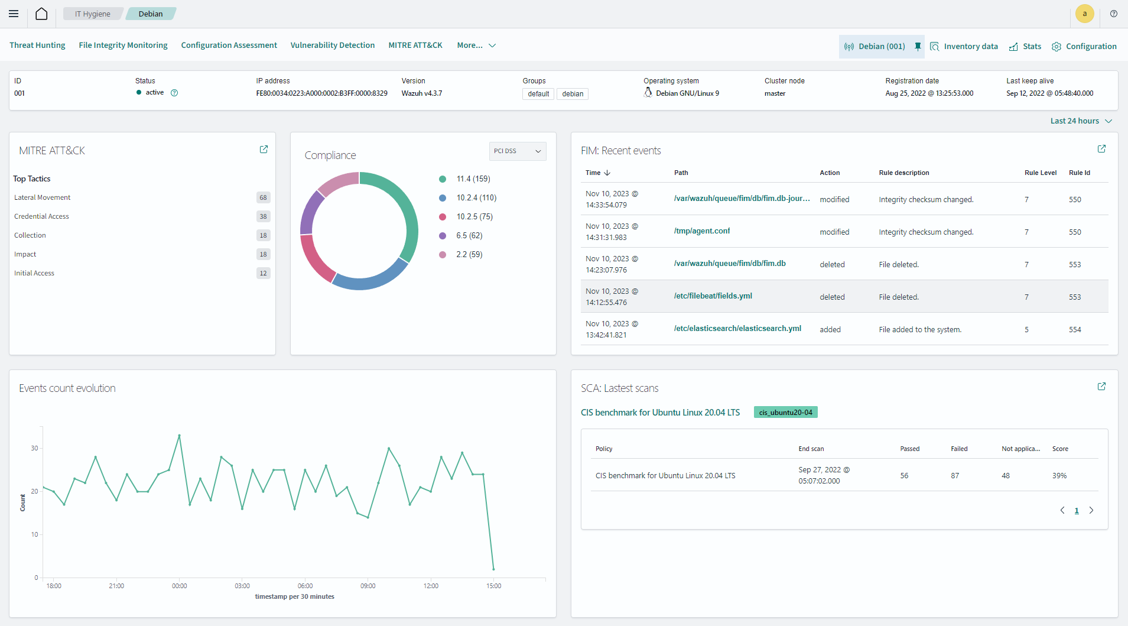Click the peak point at 00:00 on events chart

[179, 436]
